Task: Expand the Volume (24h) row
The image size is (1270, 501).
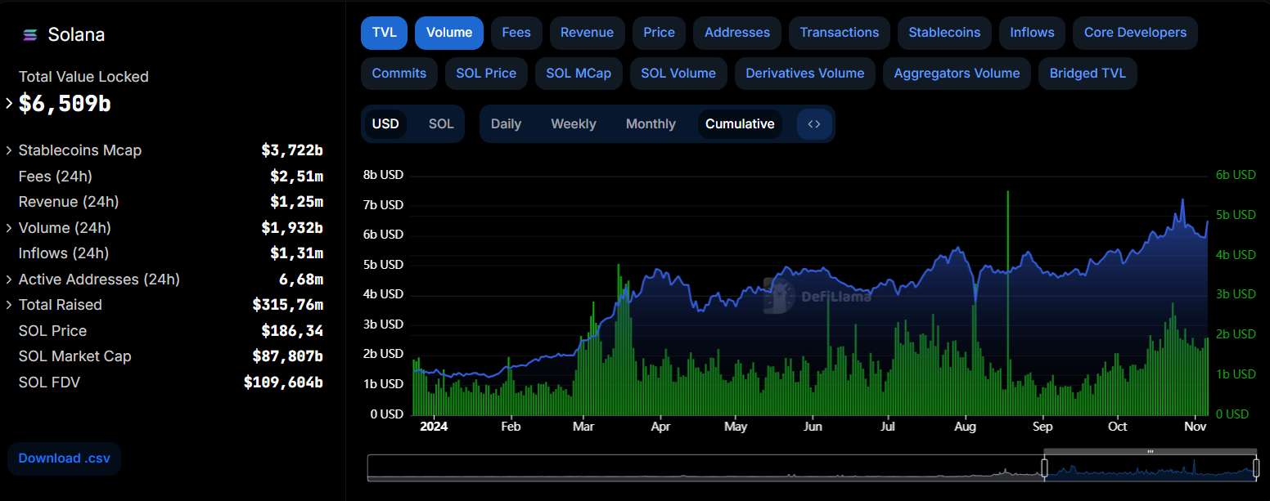Action: tap(9, 228)
